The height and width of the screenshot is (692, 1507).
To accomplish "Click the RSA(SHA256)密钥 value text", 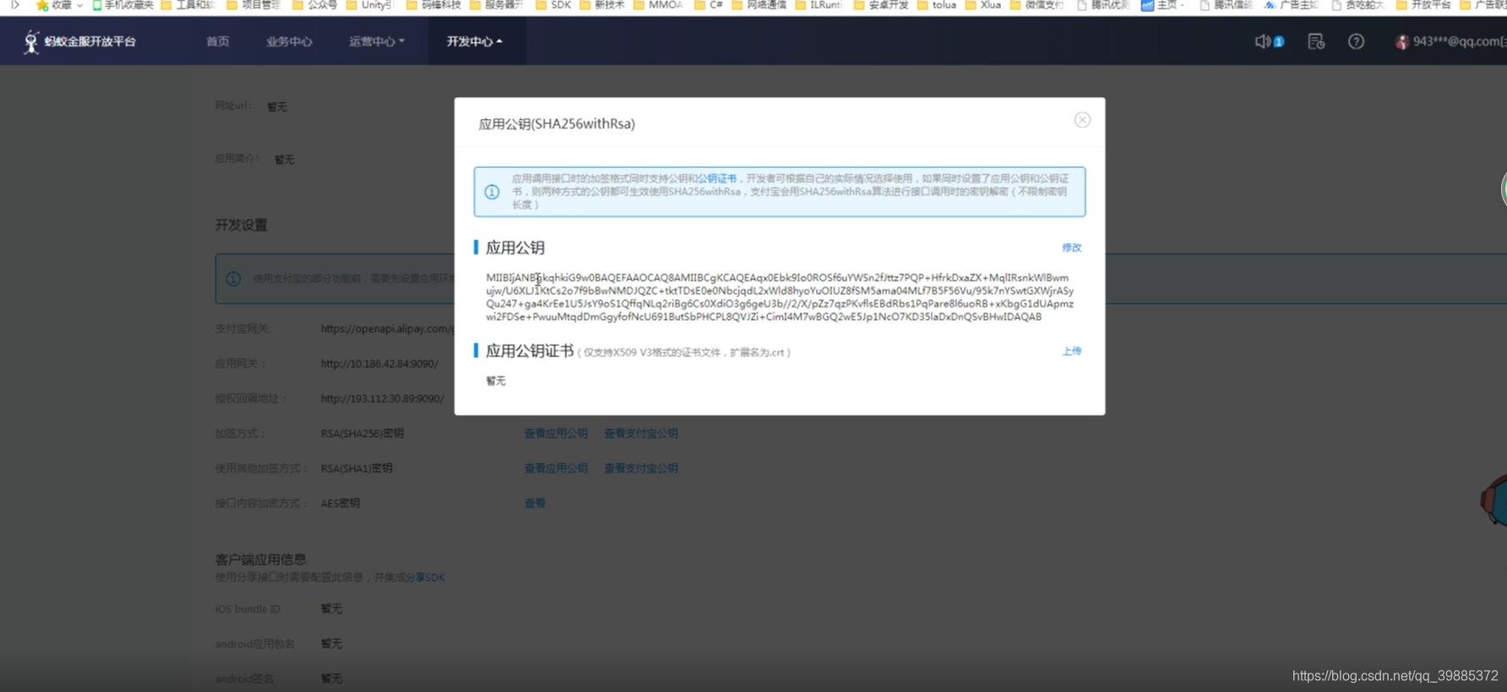I will (x=362, y=433).
